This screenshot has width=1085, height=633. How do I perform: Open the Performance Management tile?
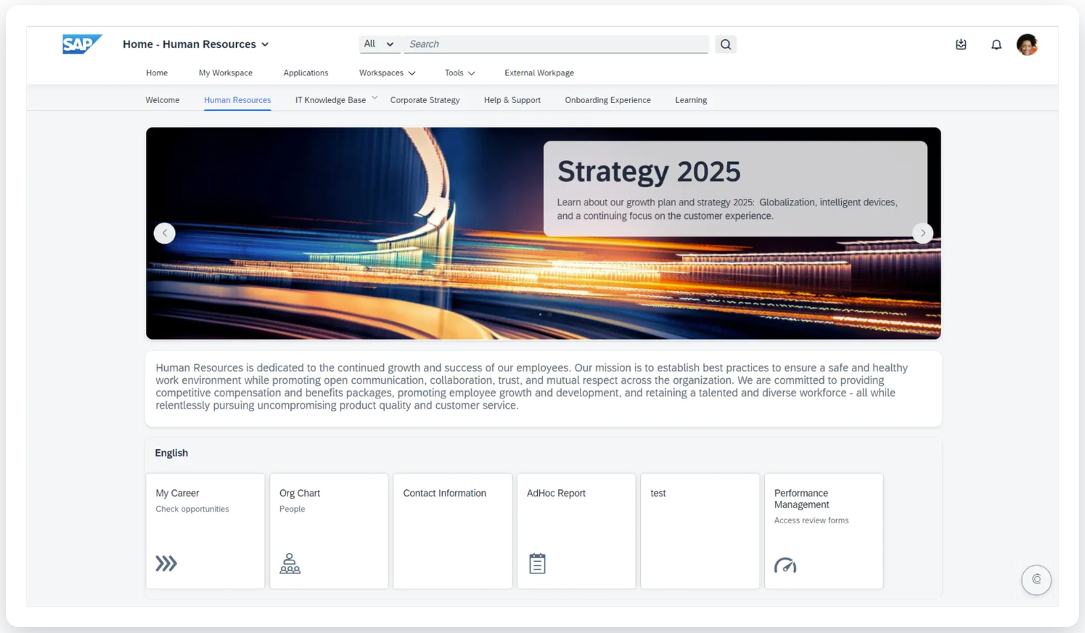(823, 531)
